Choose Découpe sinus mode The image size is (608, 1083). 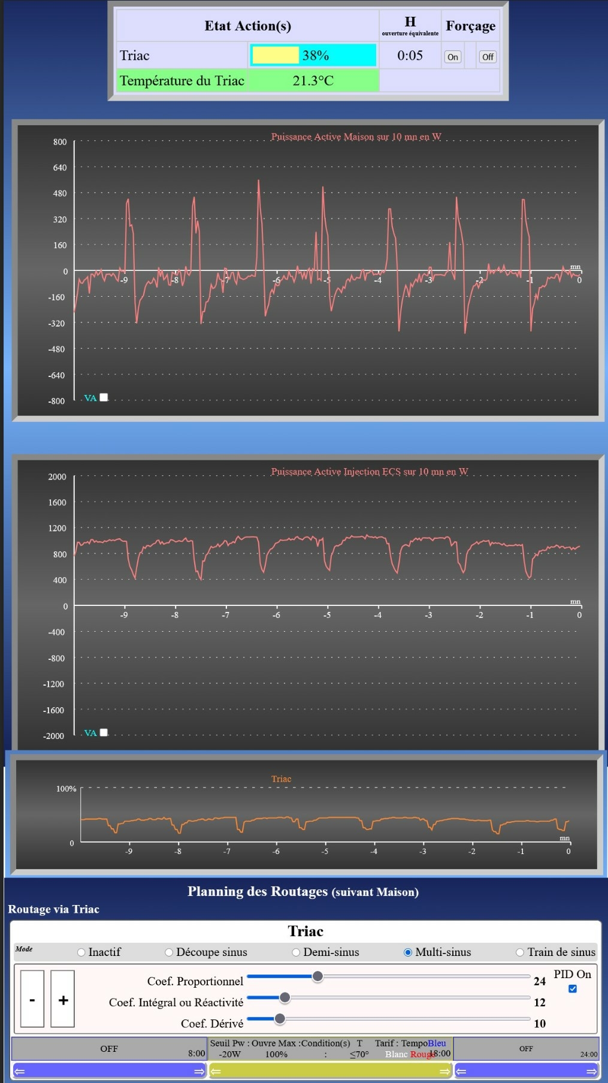coord(169,952)
